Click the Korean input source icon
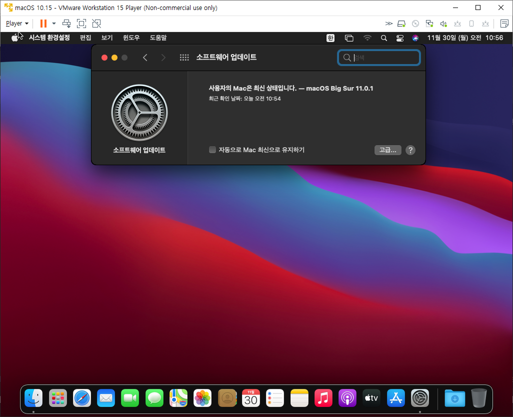The image size is (513, 417). tap(330, 38)
